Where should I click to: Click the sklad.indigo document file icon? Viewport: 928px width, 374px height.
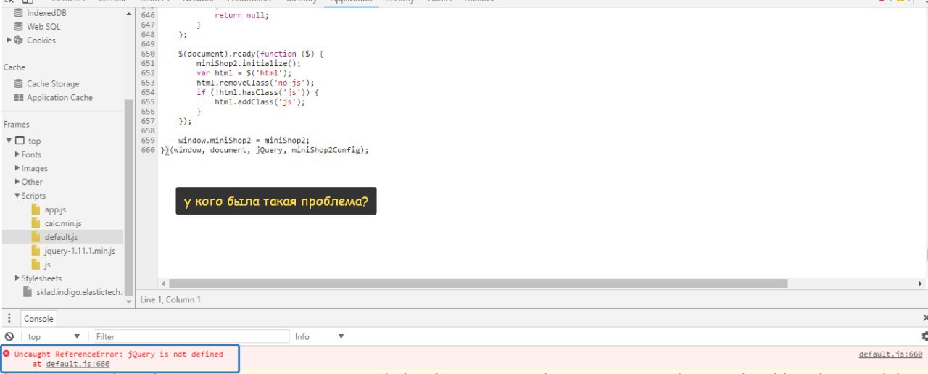point(28,292)
